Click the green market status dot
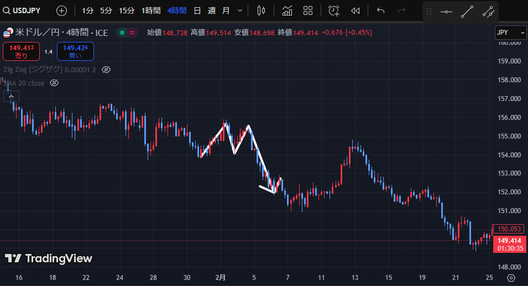The width and height of the screenshot is (528, 286). 122,33
